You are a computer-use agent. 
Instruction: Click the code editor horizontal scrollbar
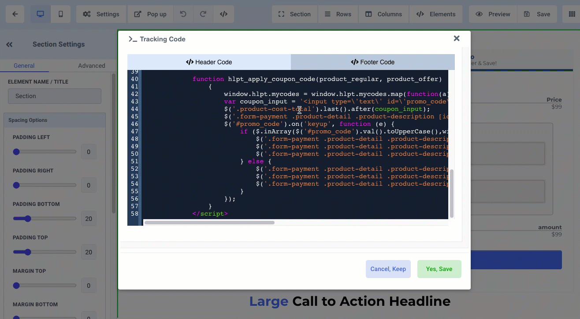(x=209, y=223)
